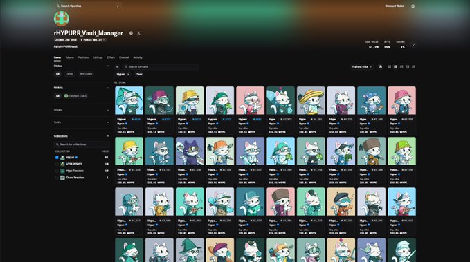The height and width of the screenshot is (262, 470).
Task: Click the wallet avatar icon in Wallets filter
Action: coord(66,96)
